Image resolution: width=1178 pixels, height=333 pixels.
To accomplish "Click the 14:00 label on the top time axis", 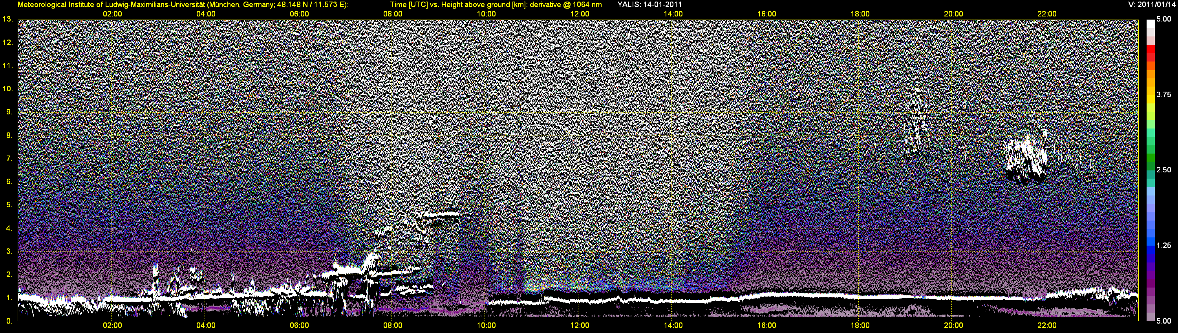I will [673, 14].
